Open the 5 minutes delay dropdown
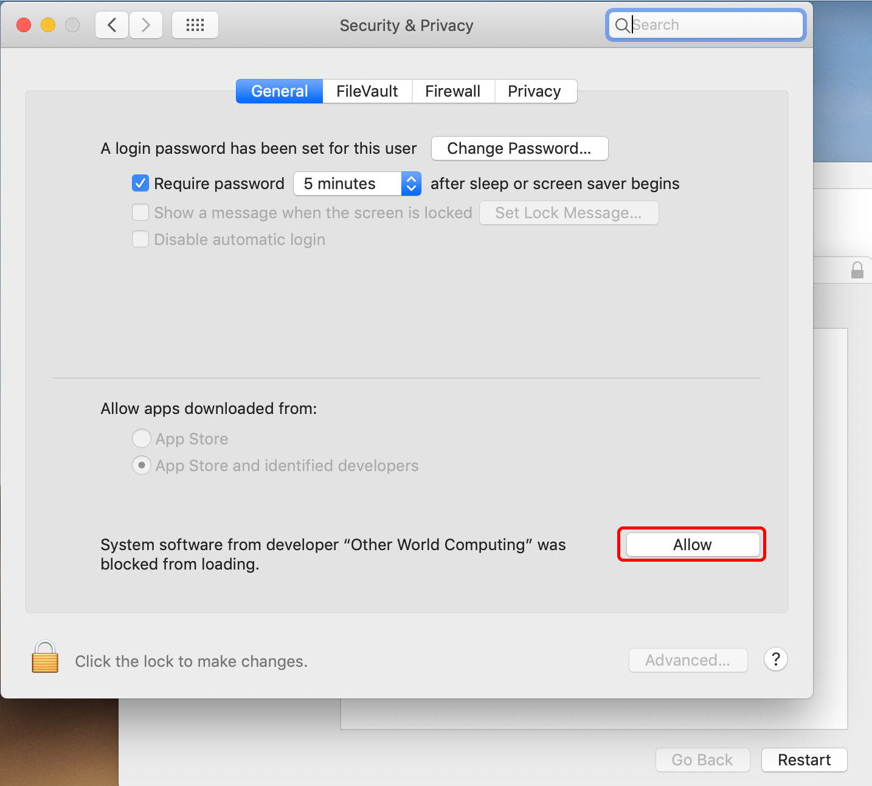The height and width of the screenshot is (786, 872). [357, 184]
